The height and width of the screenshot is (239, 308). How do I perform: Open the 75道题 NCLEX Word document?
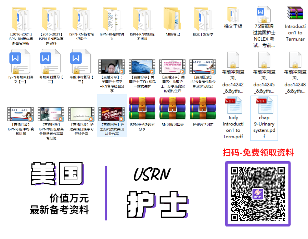tap(265, 14)
